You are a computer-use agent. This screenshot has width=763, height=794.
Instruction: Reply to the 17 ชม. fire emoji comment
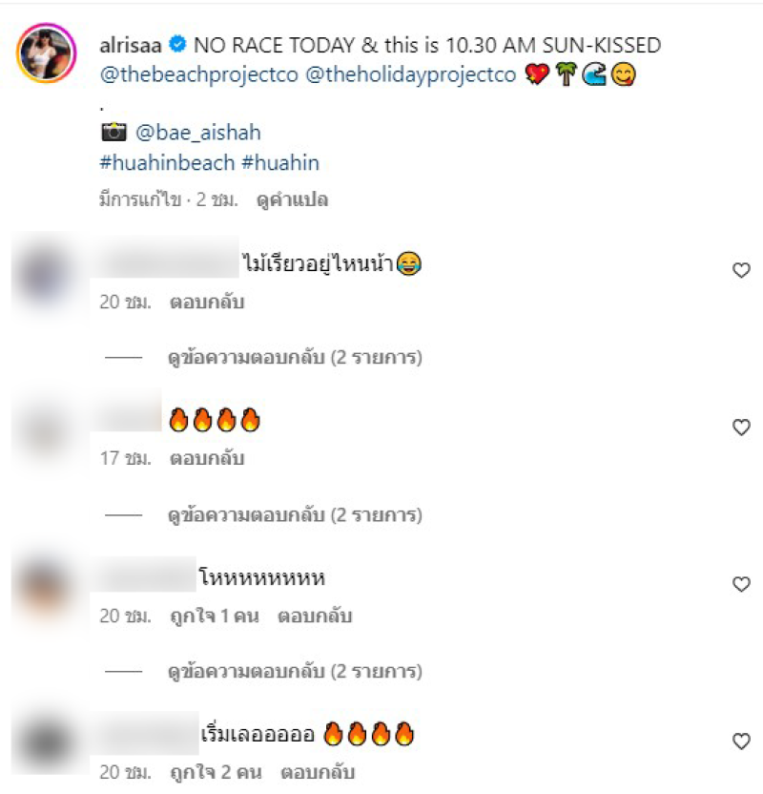click(207, 458)
